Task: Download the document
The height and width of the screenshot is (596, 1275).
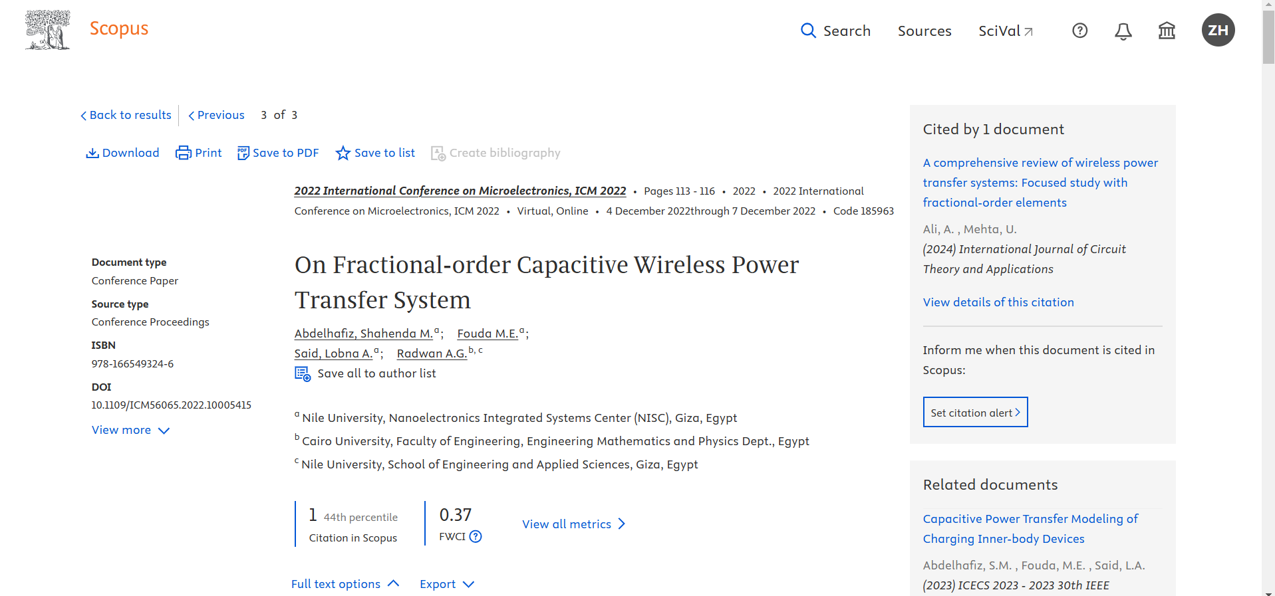Action: coord(123,153)
